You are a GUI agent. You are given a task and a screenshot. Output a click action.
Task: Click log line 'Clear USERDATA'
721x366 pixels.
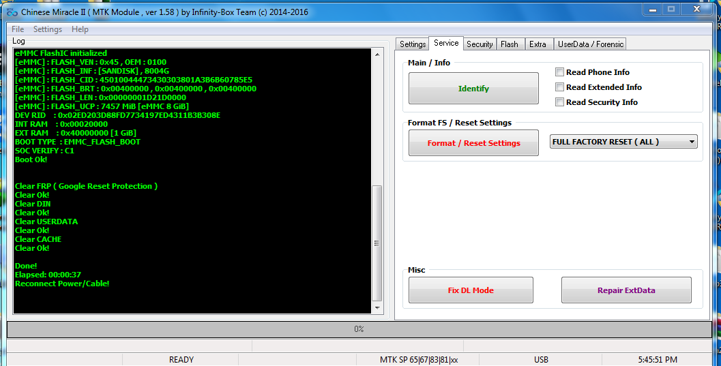[x=46, y=222]
